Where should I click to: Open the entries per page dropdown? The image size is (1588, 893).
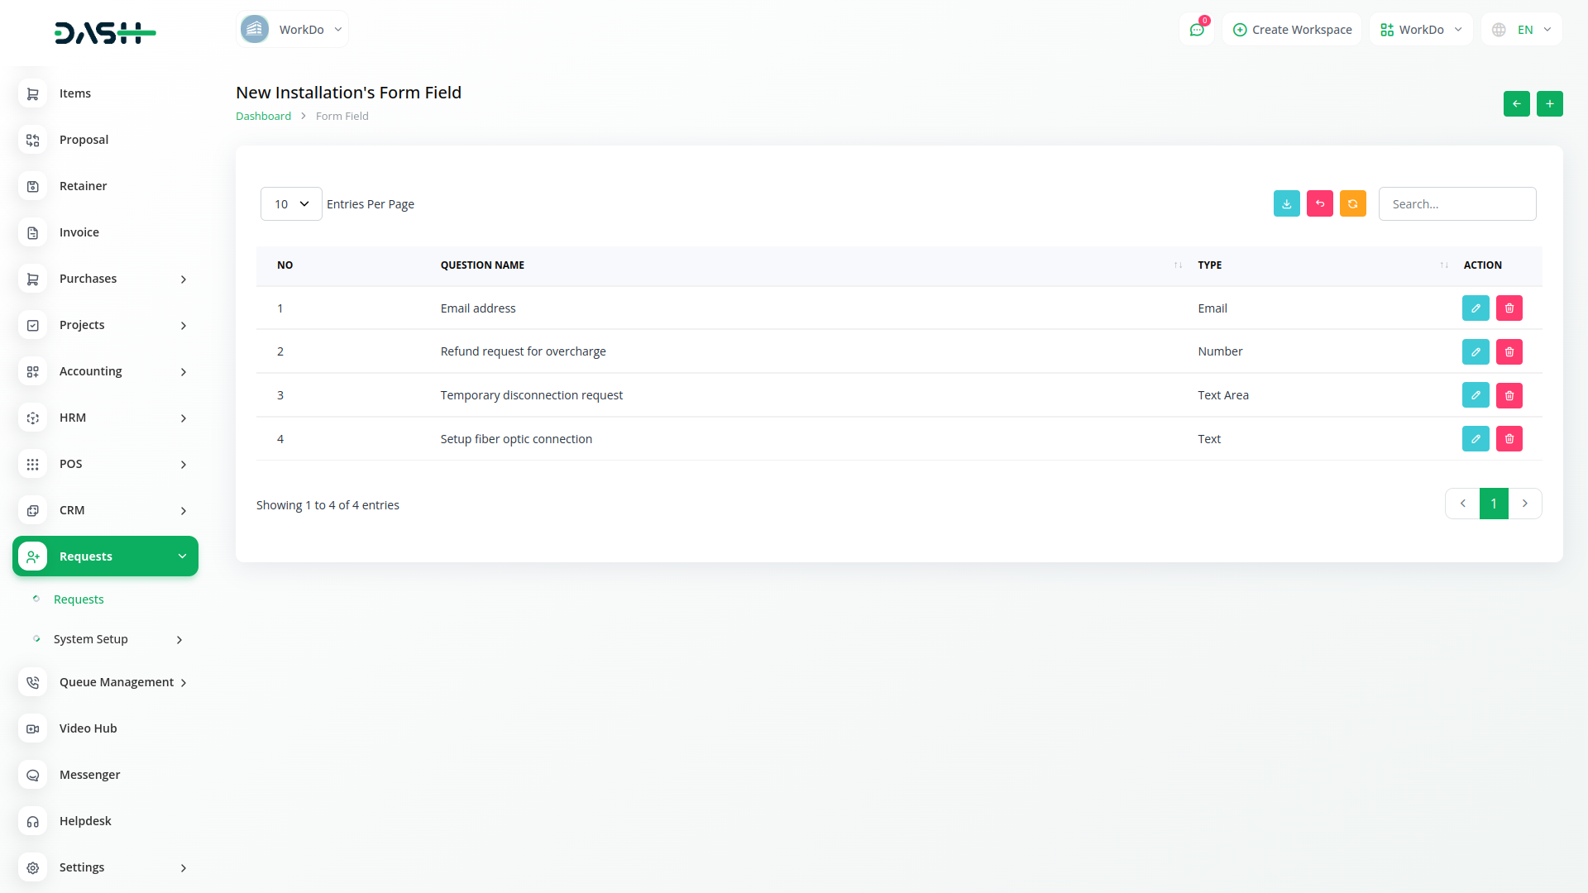291,204
